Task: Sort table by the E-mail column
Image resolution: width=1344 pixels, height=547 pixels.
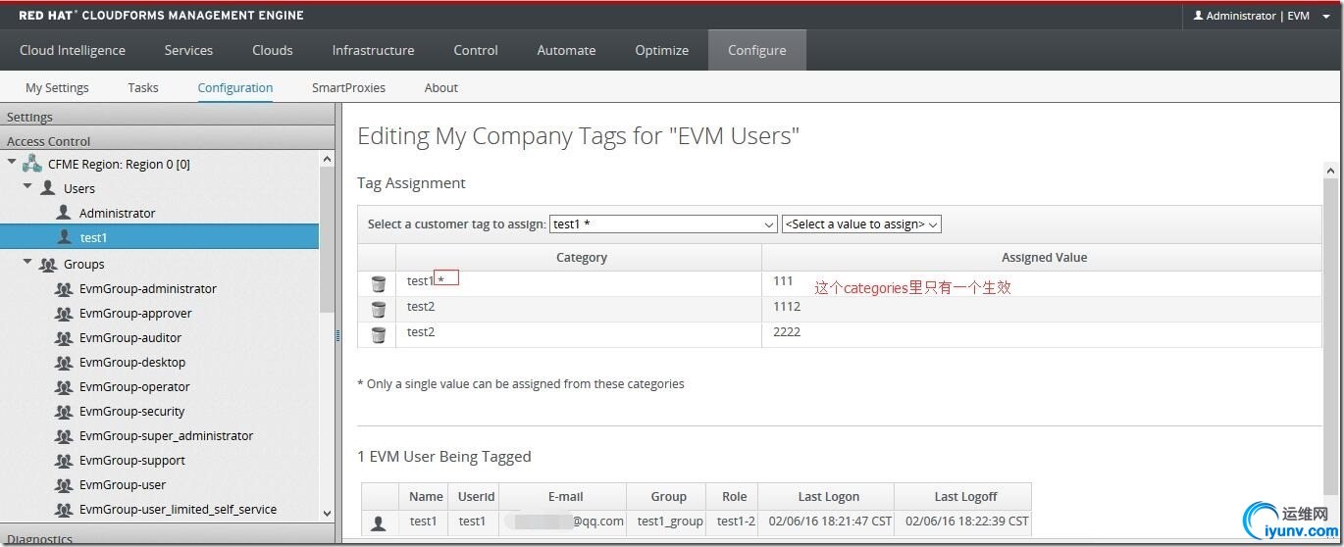Action: click(x=565, y=496)
